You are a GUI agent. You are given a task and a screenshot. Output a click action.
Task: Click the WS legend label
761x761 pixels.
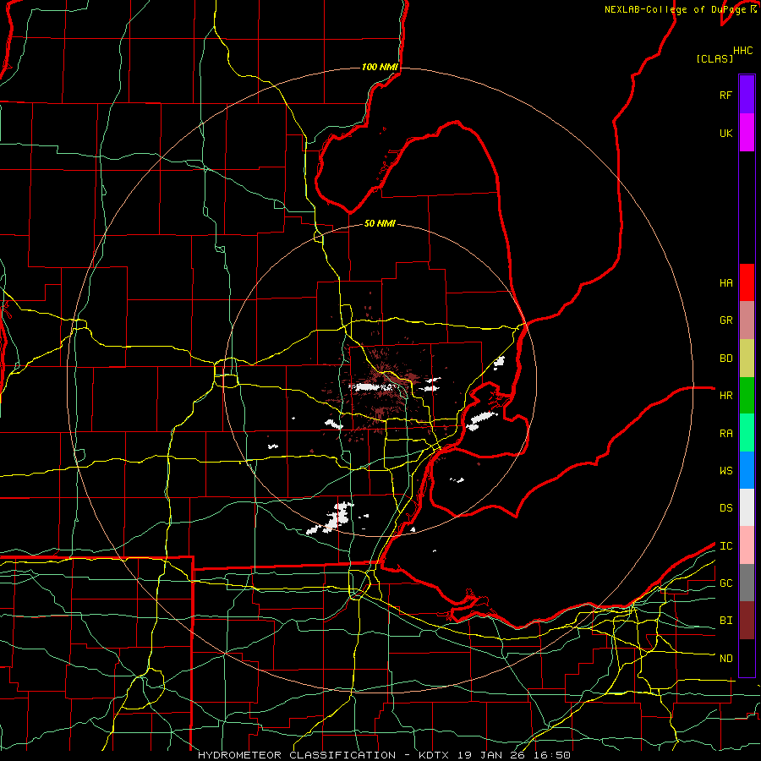tap(725, 470)
